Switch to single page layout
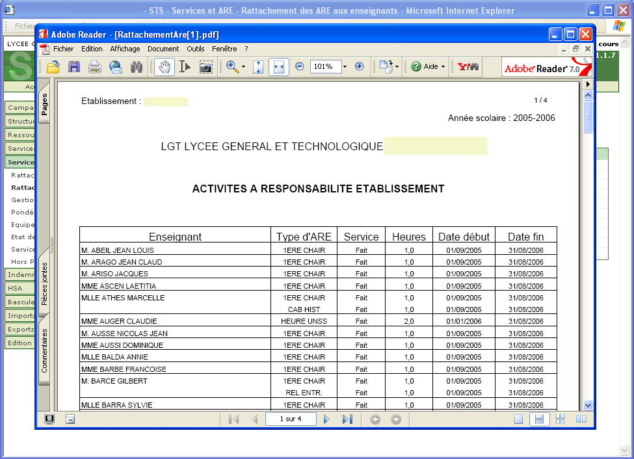The image size is (634, 459). (x=518, y=419)
